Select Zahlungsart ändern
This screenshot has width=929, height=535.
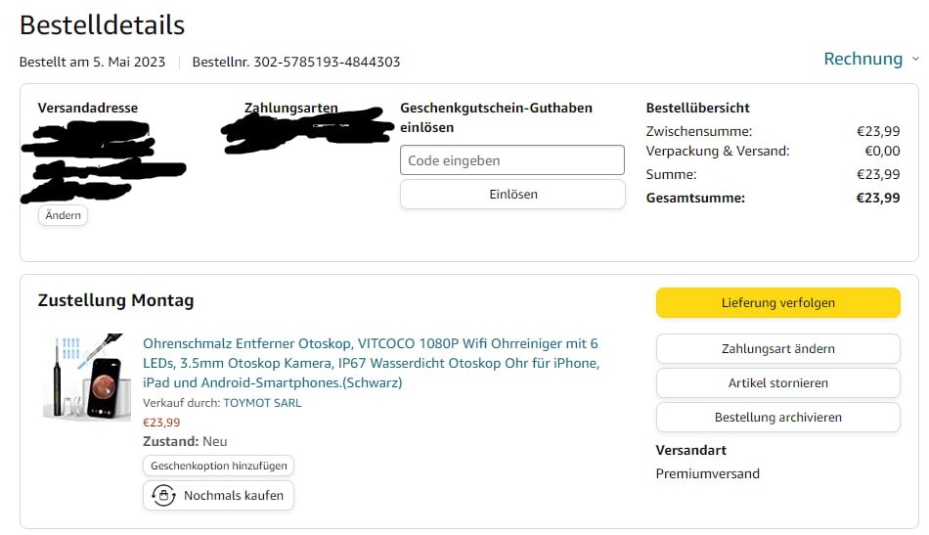[x=778, y=349]
